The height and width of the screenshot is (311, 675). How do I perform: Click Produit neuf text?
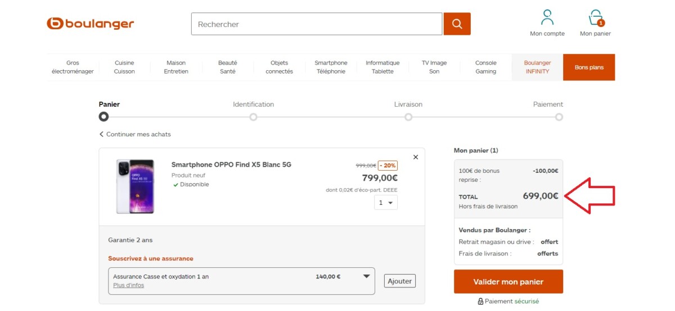pyautogui.click(x=188, y=176)
